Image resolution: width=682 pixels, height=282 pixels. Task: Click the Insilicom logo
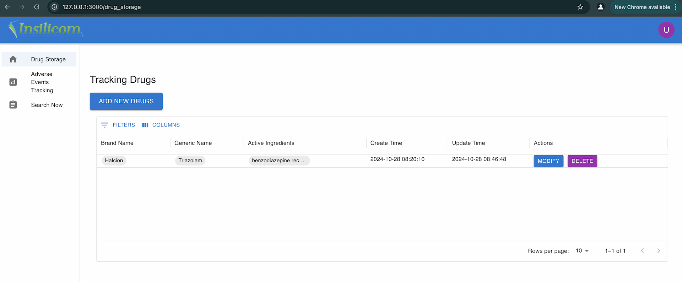(46, 29)
